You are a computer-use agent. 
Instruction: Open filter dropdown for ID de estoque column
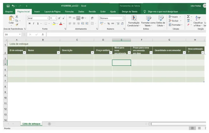pos(24,53)
